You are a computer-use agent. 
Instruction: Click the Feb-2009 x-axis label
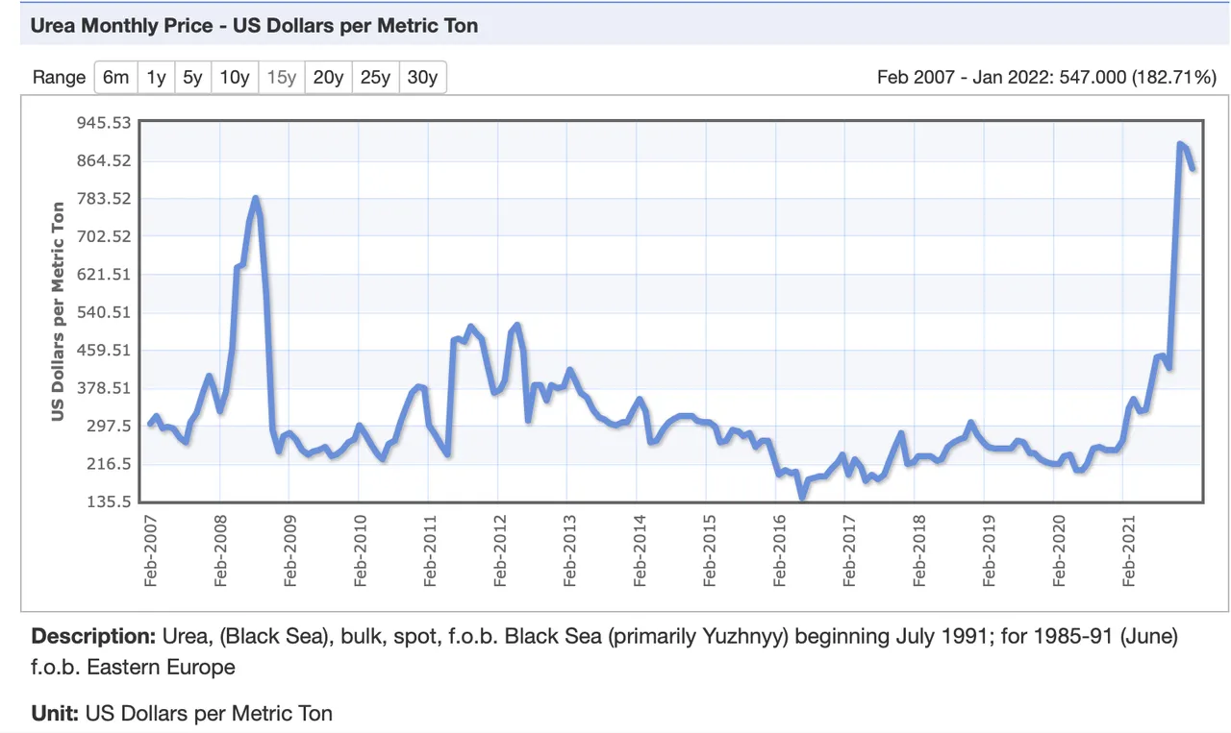[x=290, y=550]
